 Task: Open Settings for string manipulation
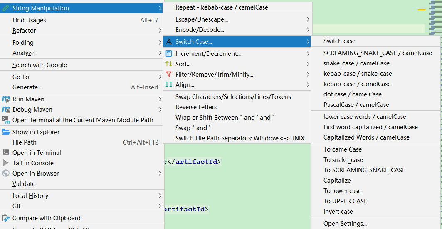click(345, 224)
